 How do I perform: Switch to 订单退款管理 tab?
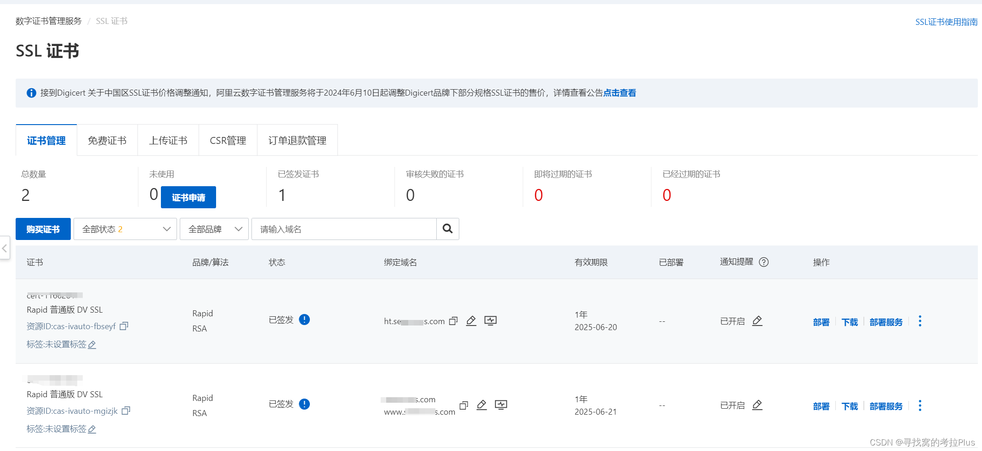pos(297,140)
